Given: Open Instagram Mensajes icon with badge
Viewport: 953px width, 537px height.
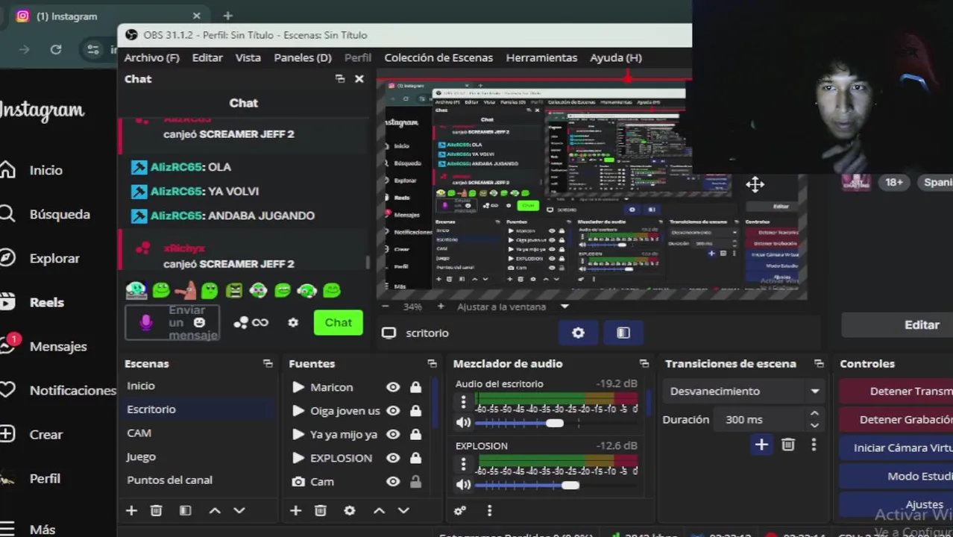Looking at the screenshot, I should click(8, 345).
